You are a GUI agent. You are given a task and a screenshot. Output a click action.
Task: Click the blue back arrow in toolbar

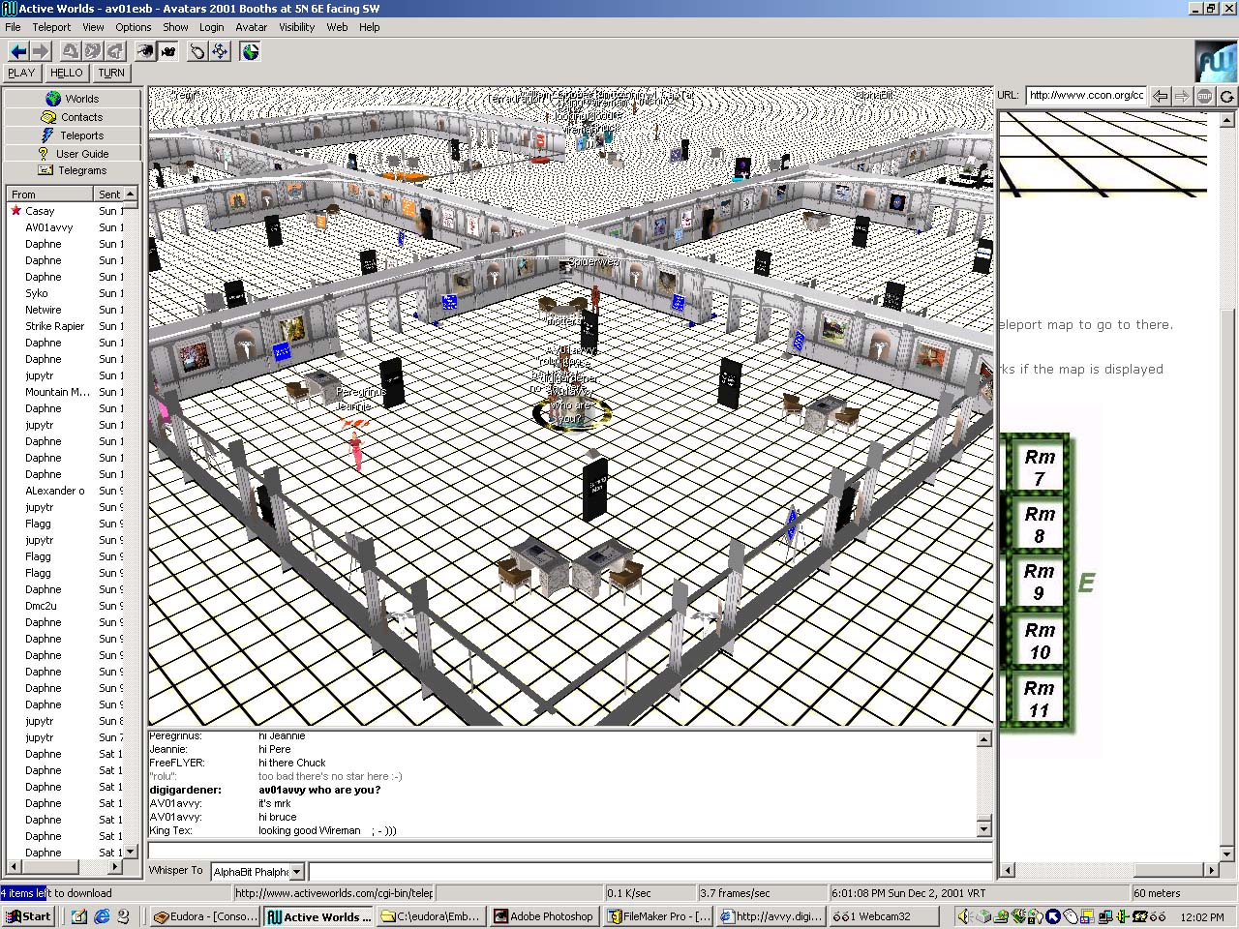point(17,51)
